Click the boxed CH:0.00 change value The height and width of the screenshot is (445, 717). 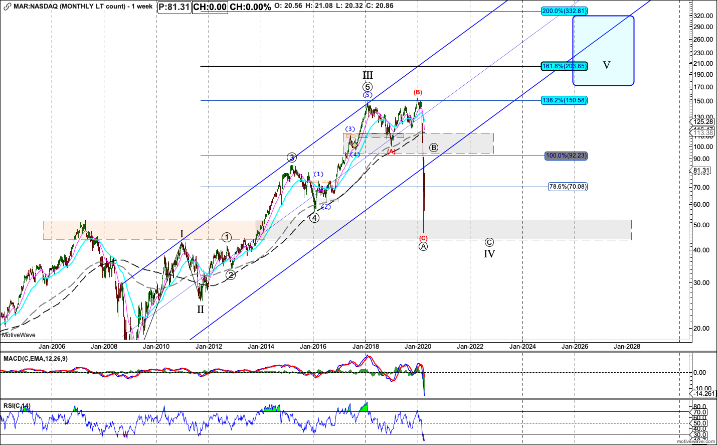coord(210,7)
